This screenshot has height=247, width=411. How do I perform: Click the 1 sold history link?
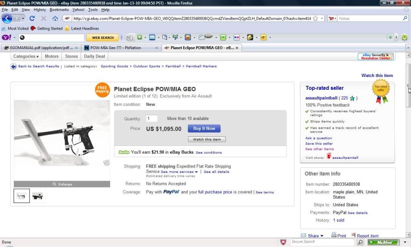[x=338, y=220]
